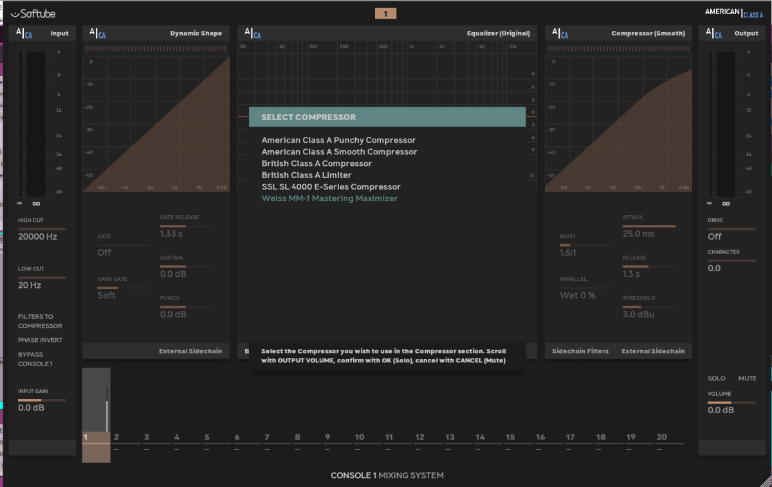Click the Drive Off value
The image size is (772, 487).
pyautogui.click(x=715, y=236)
